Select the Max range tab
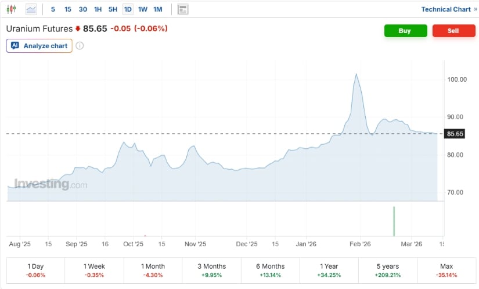The image size is (479, 289). point(446,270)
